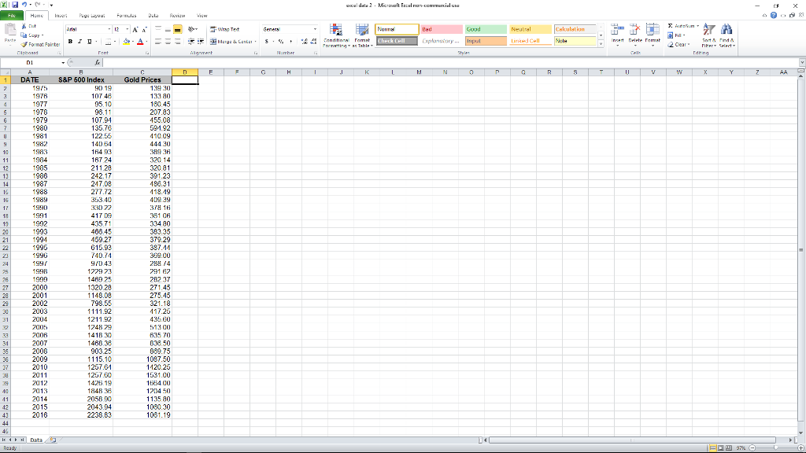
Task: Expand the cell styles gallery
Action: click(601, 45)
